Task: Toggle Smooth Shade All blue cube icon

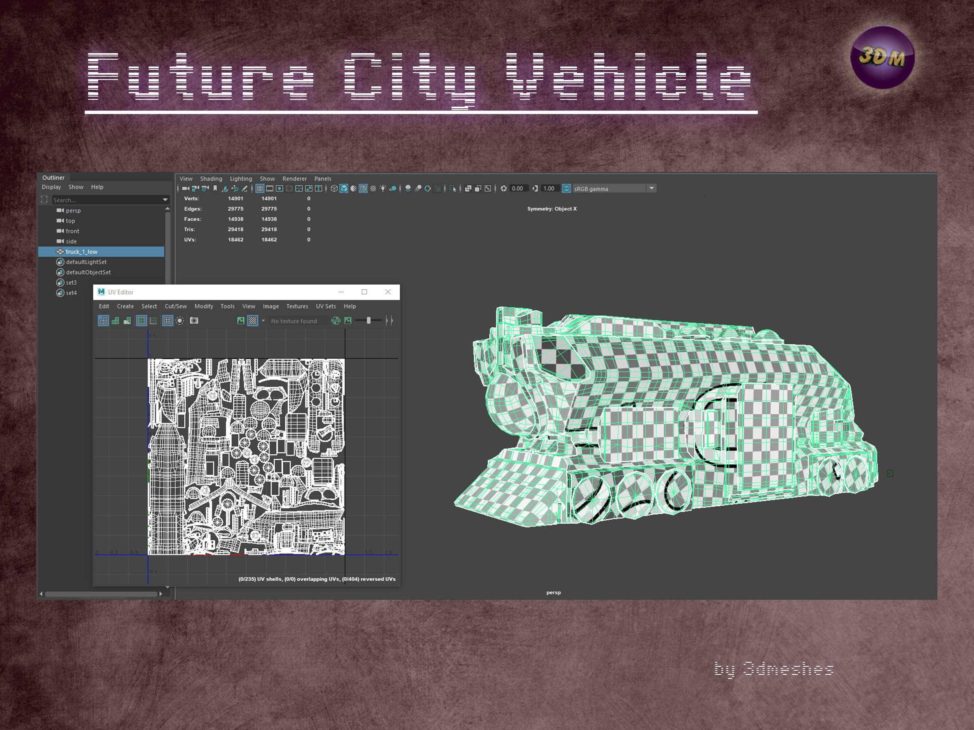Action: [344, 188]
